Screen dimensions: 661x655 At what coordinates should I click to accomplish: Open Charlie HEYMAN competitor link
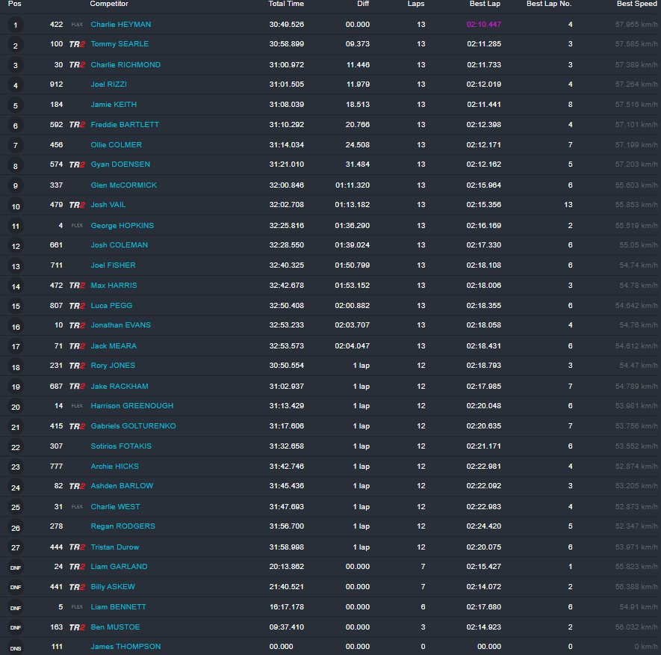[120, 25]
